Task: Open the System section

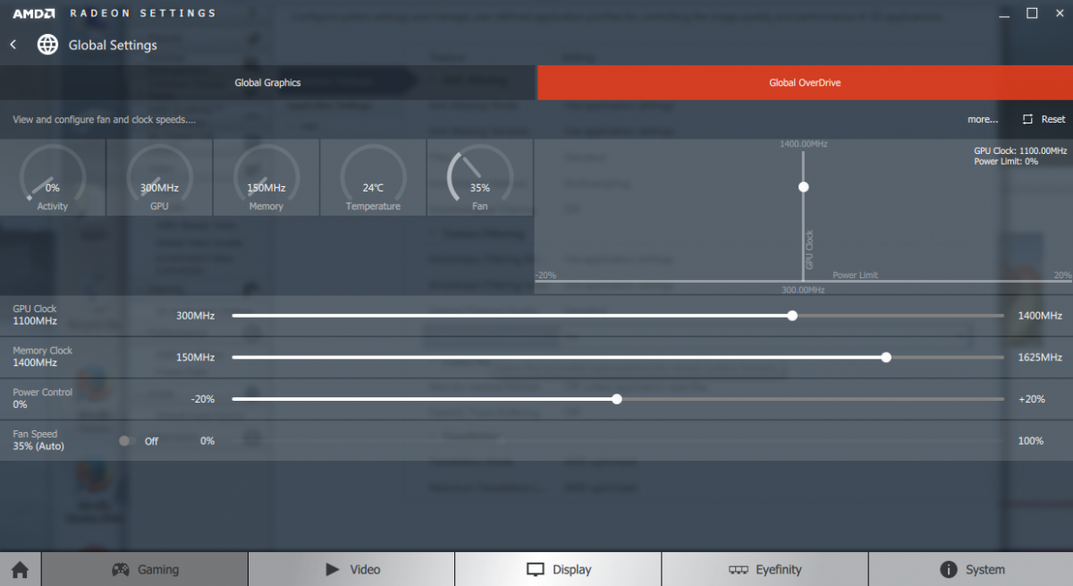Action: (971, 569)
